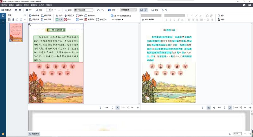The width and height of the screenshot is (253, 137).
Task: Rotate page clockwise icon in Pages panel
Action: (x=21, y=20)
